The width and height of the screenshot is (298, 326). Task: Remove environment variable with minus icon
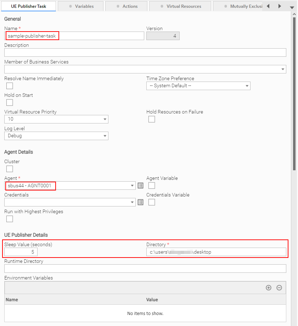(x=279, y=288)
